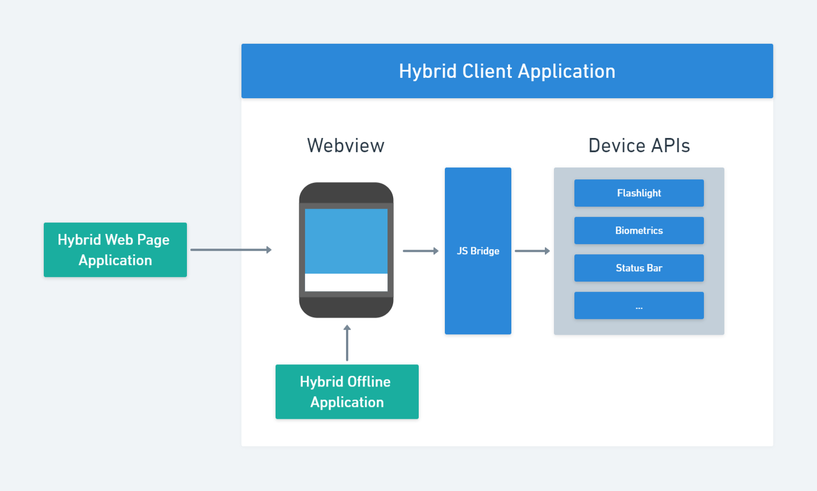Select the Hybrid Offline Application box
This screenshot has height=491, width=817.
click(347, 392)
